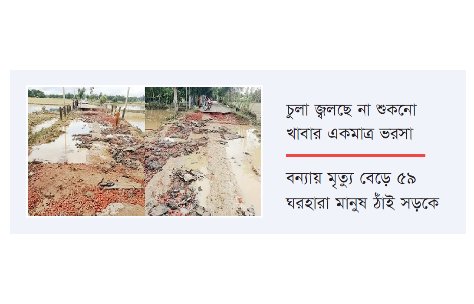Open headline 'চুলা জ্বলছে না শুকনো'

[x=351, y=110]
